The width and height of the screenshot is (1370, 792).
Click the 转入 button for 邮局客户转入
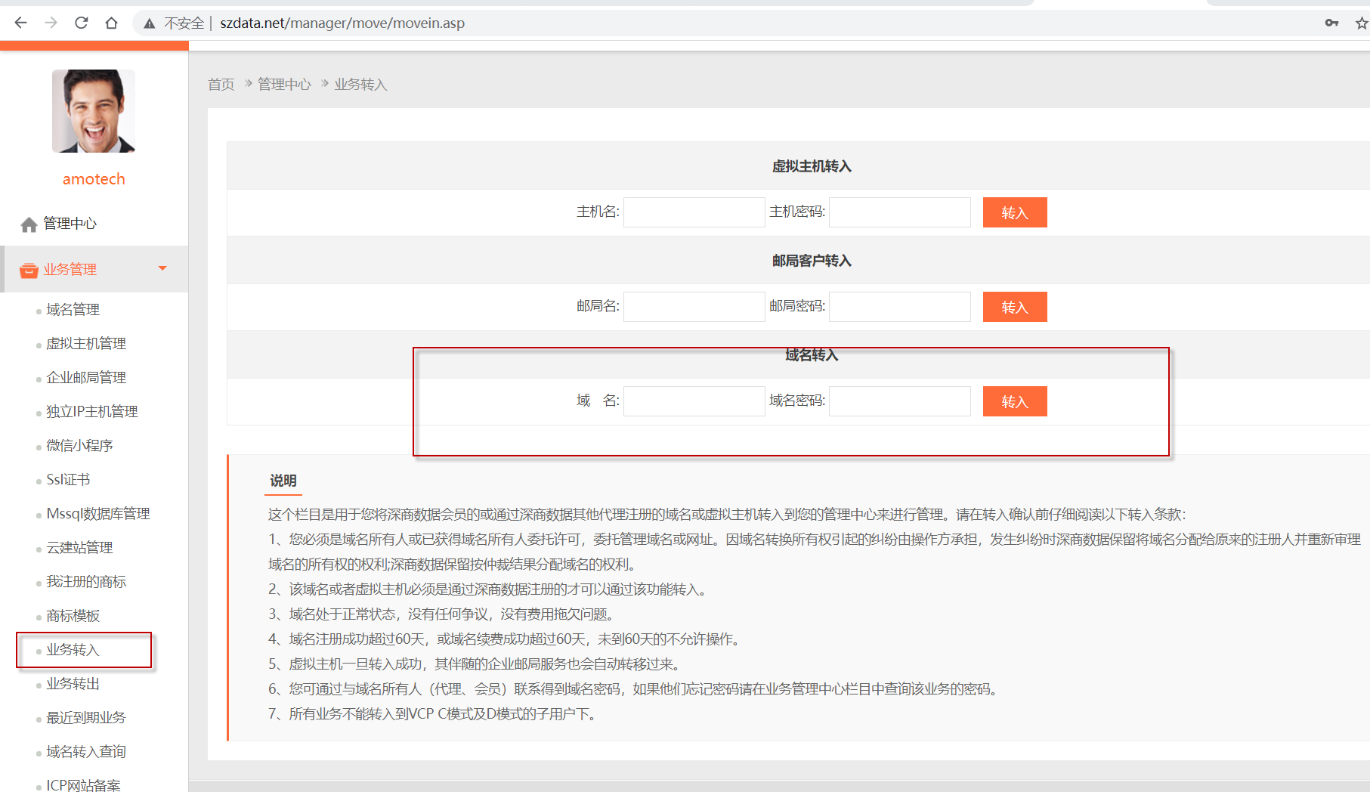[x=1014, y=307]
